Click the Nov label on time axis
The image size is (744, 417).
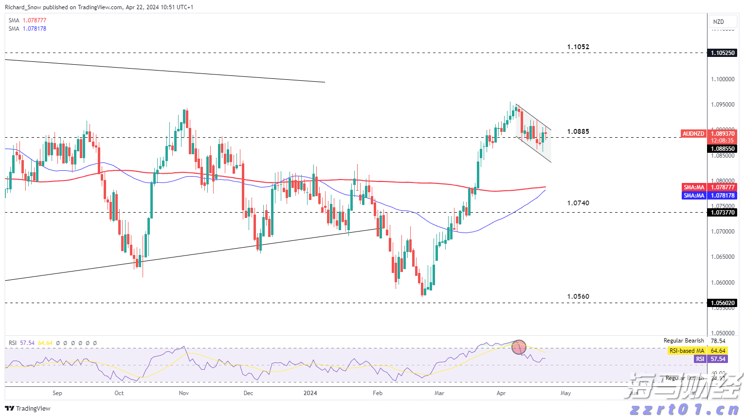pyautogui.click(x=184, y=393)
